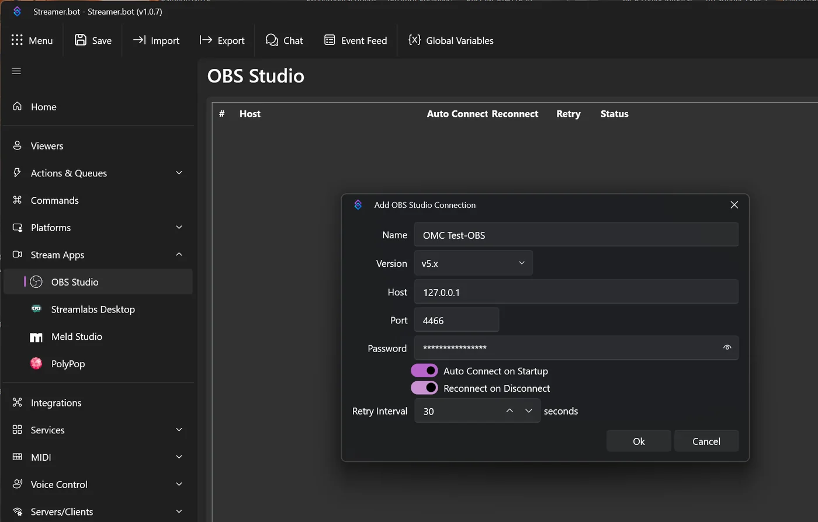Select PolyPop in sidebar
Image resolution: width=818 pixels, height=522 pixels.
tap(98, 364)
